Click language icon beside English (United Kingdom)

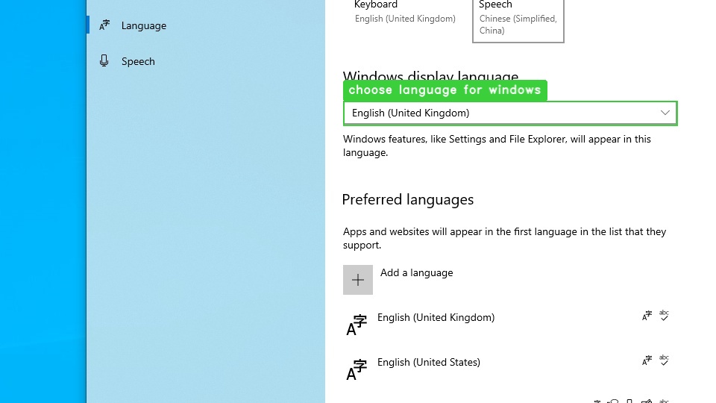(x=357, y=325)
